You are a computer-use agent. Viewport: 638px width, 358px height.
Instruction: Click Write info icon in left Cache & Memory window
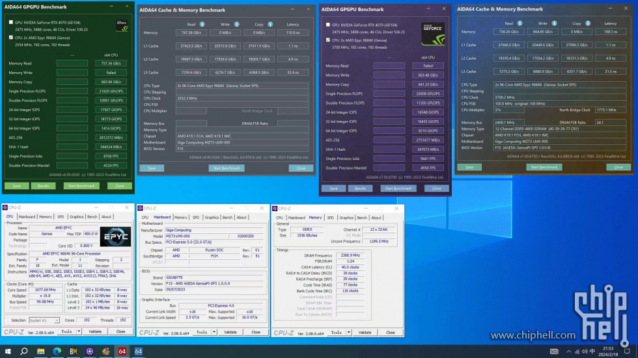[236, 24]
